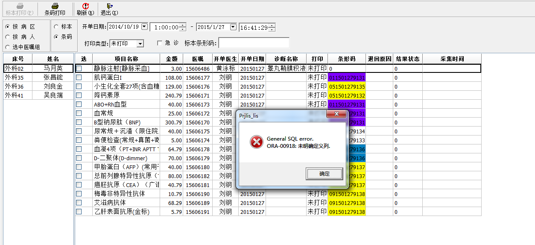
Task: Open the start date 2014/10/19 dropdown
Action: [x=144, y=26]
